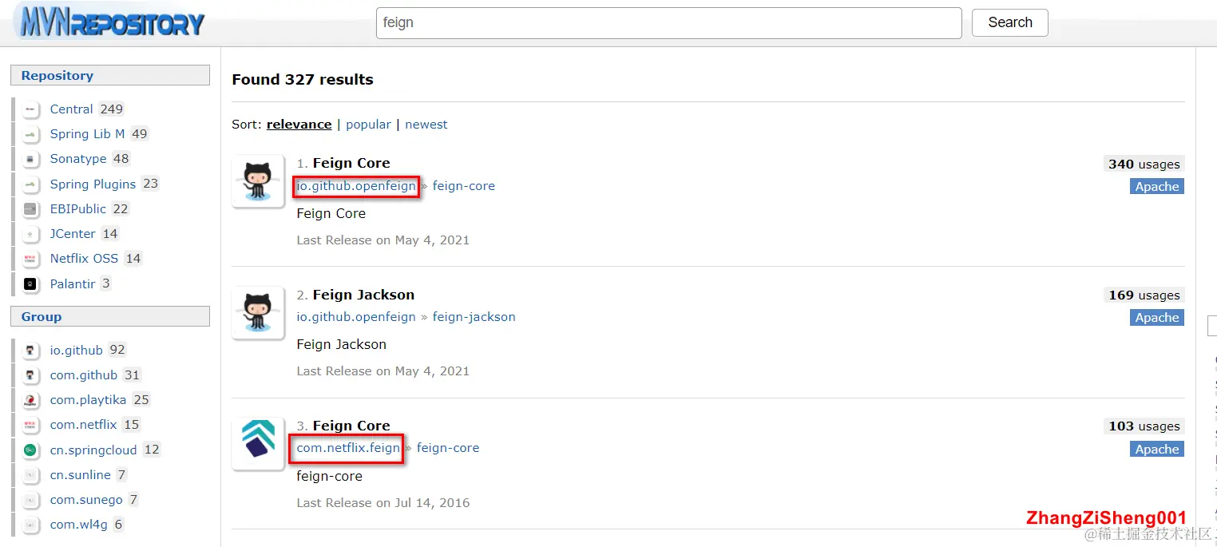Click 'Last Release on Jul 14, 2016' text
1217x547 pixels.
coord(383,503)
